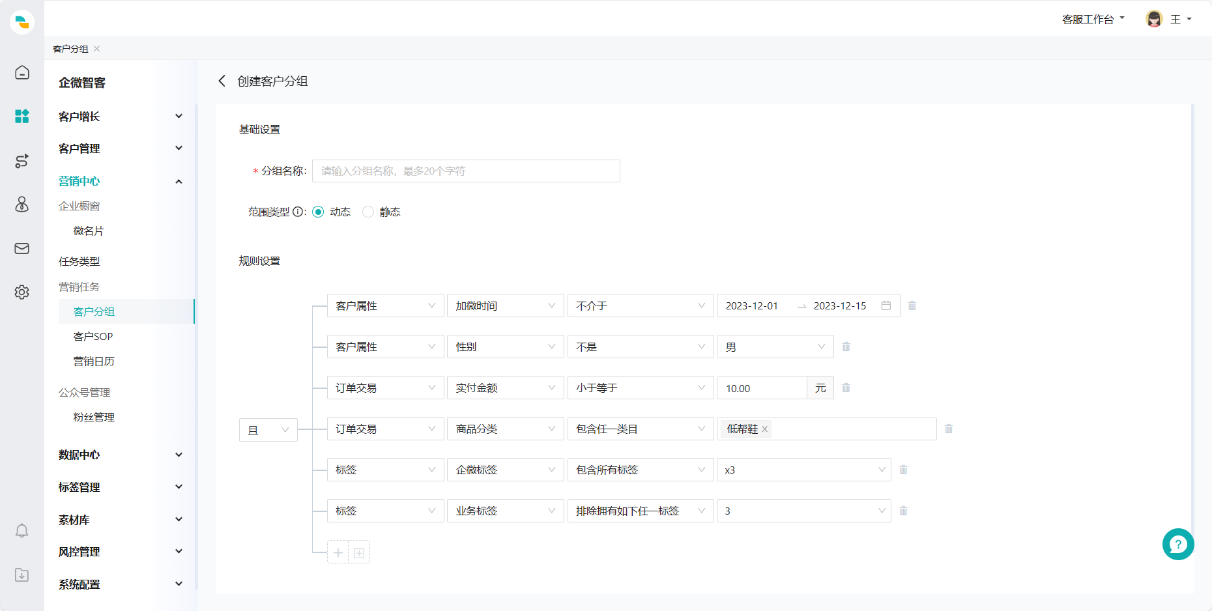Viewport: 1212px width, 611px height.
Task: Open the 不介于 operator dropdown
Action: (x=641, y=305)
